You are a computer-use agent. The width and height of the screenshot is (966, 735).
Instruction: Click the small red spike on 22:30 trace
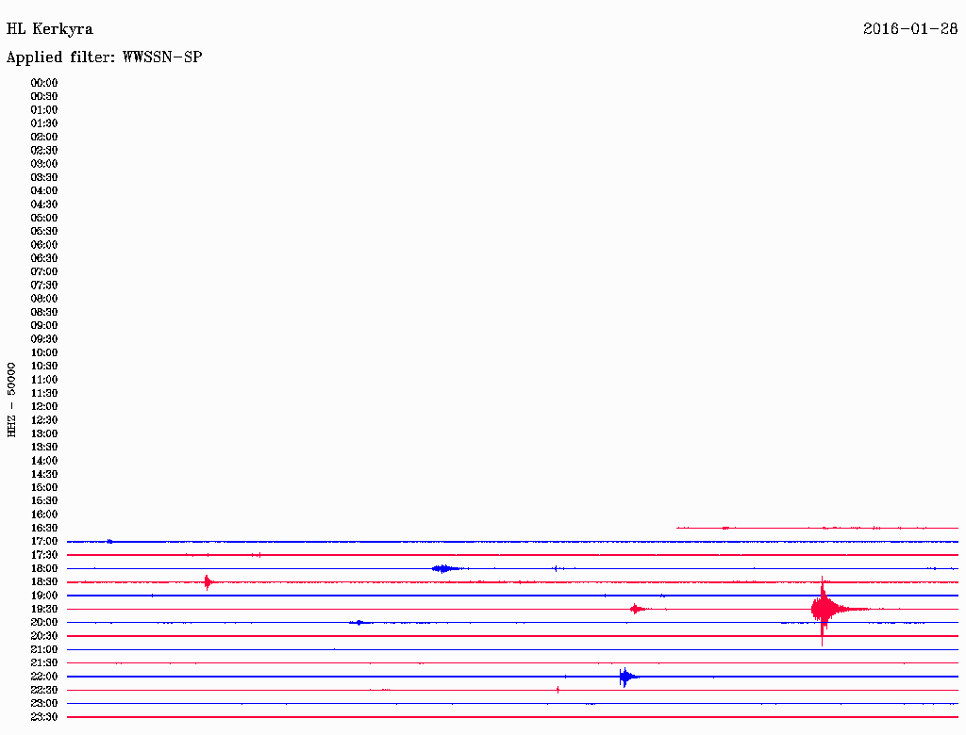pyautogui.click(x=558, y=690)
